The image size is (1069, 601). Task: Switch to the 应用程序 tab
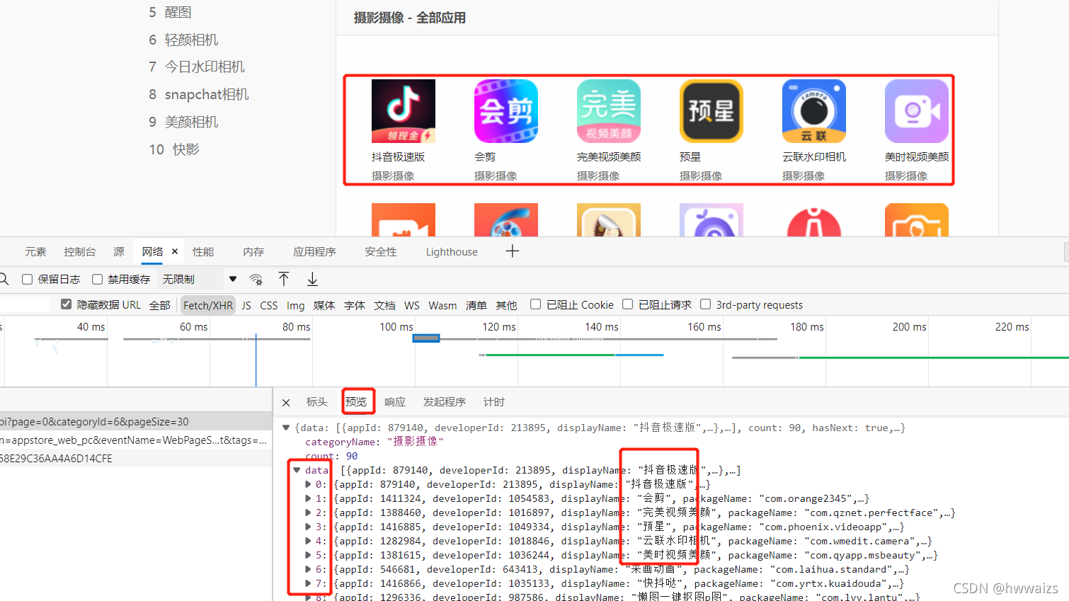[x=314, y=251]
